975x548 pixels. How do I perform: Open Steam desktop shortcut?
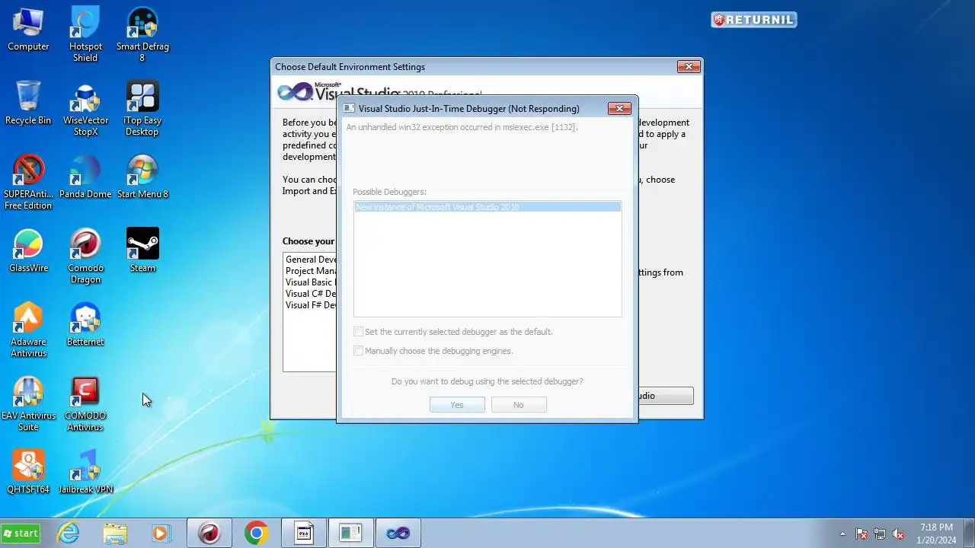(x=142, y=251)
